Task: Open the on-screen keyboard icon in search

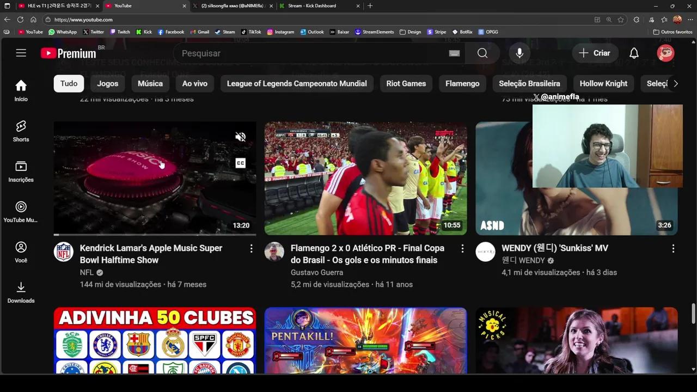Action: point(454,53)
